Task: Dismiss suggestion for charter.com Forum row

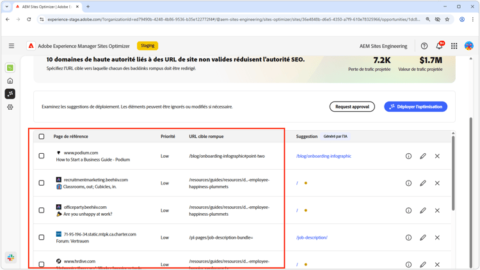Action: pos(437,237)
